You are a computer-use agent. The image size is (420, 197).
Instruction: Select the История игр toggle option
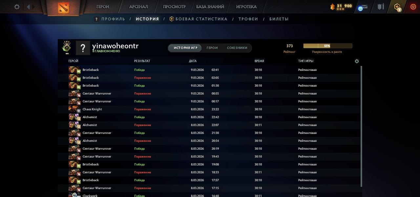[185, 48]
